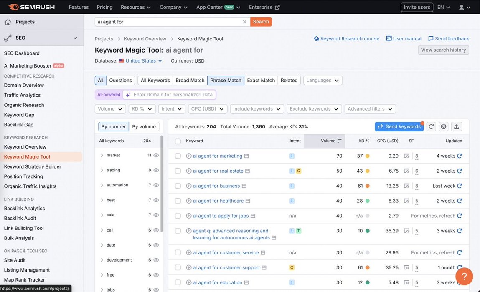This screenshot has width=480, height=292.
Task: Check the box for 'ai agent for customer service'
Action: coord(178,252)
